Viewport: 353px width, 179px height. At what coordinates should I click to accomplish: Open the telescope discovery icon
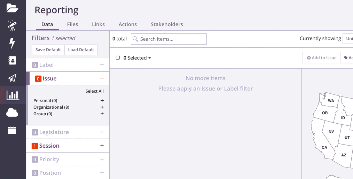(x=12, y=25)
